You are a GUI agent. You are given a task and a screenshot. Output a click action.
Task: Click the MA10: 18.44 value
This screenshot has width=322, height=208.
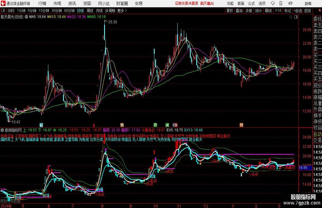point(56,17)
